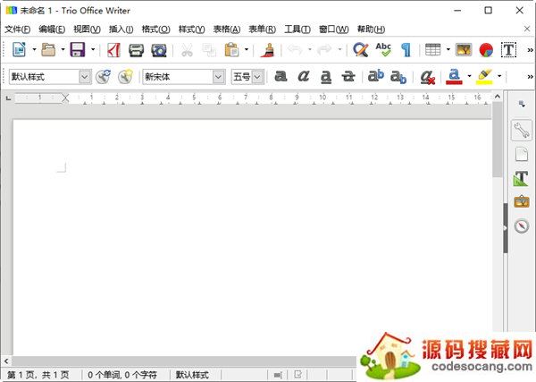536x382 pixels.
Task: Open the 表格(A) menu
Action: (227, 30)
